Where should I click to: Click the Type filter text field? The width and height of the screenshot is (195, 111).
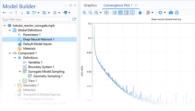coord(36,19)
